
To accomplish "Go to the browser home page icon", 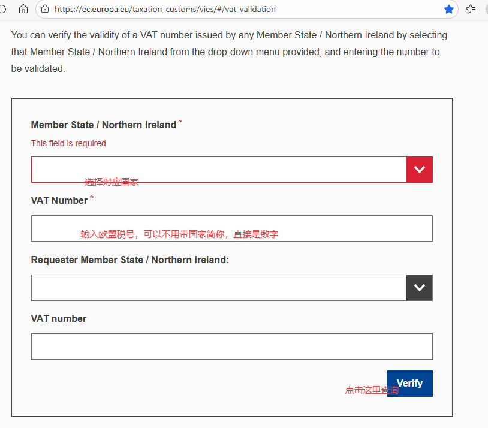I will [23, 9].
